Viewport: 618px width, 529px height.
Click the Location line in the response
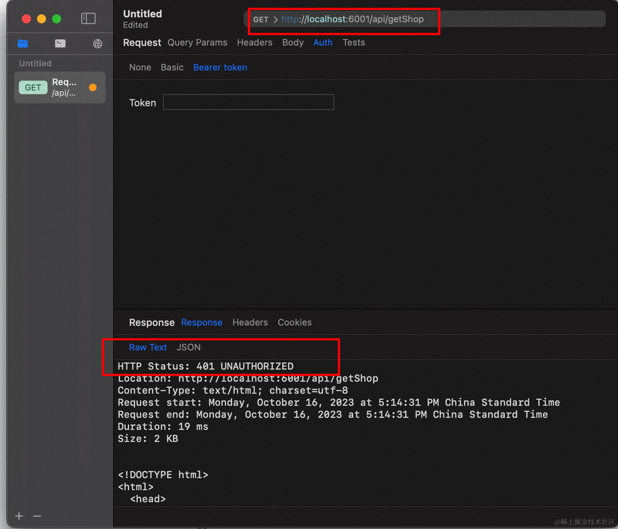pos(248,378)
